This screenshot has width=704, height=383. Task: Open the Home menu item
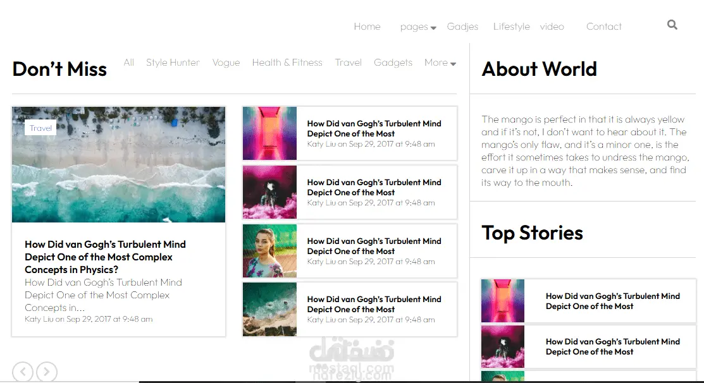367,27
